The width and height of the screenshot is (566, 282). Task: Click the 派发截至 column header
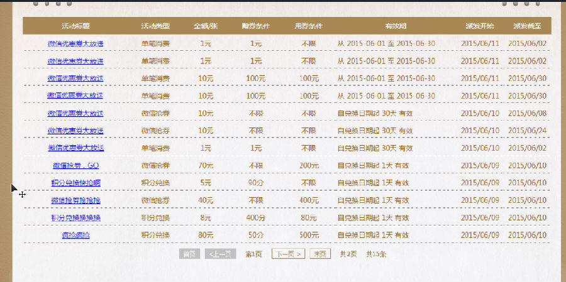[x=527, y=26]
